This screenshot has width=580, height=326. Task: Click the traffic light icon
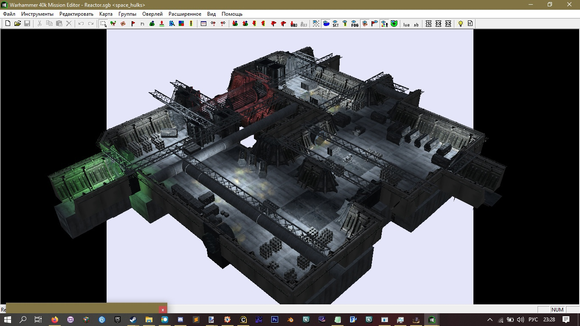(x=191, y=24)
